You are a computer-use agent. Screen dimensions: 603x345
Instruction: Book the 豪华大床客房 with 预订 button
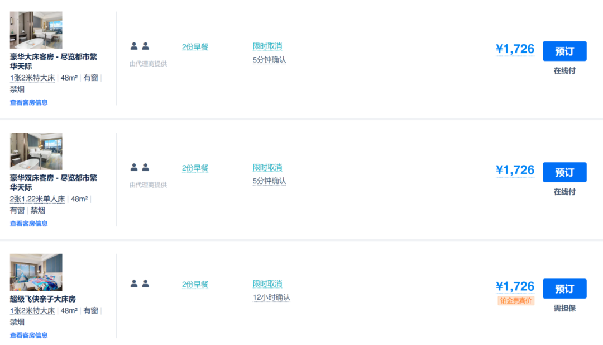tap(564, 51)
